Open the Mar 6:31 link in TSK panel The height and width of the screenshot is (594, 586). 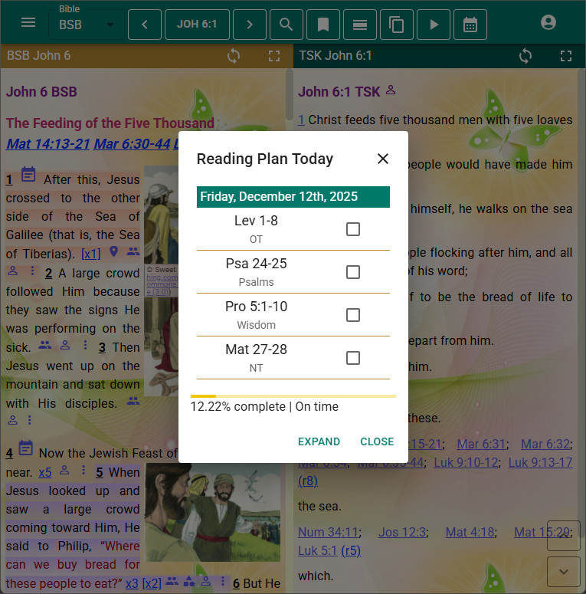pos(481,444)
